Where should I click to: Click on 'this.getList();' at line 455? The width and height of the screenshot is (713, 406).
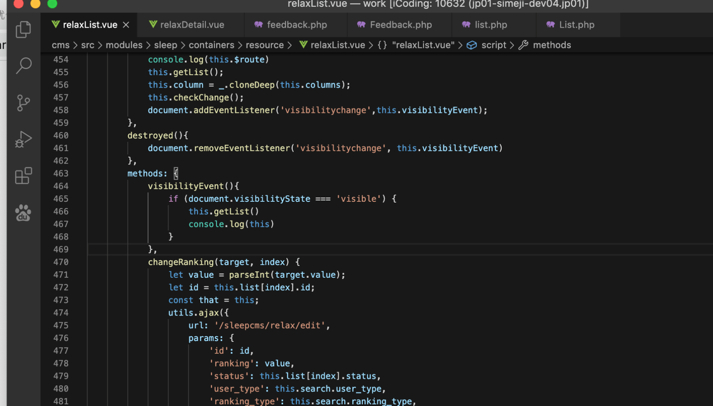click(185, 72)
